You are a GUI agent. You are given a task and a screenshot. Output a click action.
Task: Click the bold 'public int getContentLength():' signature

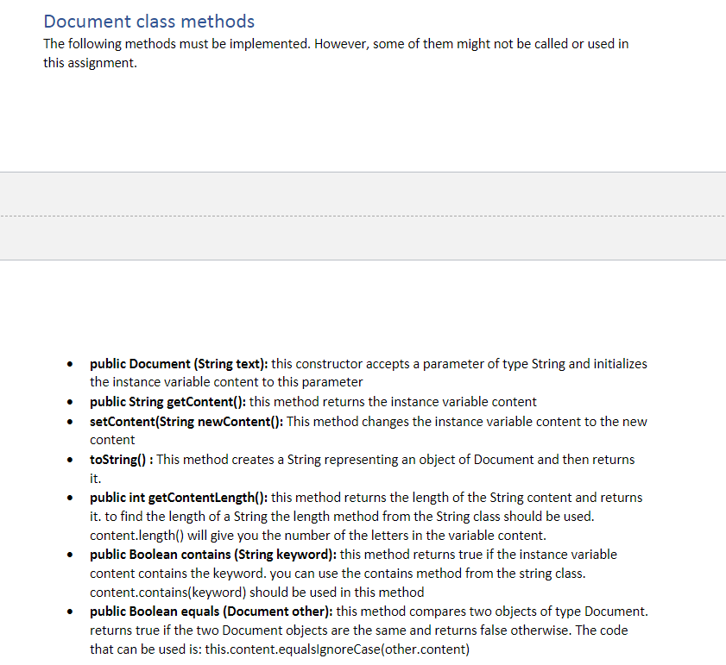[179, 498]
